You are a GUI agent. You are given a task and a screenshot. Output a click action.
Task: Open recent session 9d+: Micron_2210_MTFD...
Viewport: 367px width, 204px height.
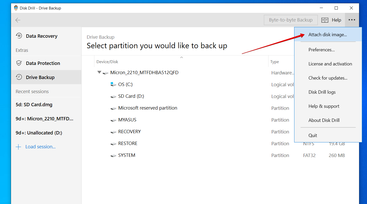tap(46, 119)
